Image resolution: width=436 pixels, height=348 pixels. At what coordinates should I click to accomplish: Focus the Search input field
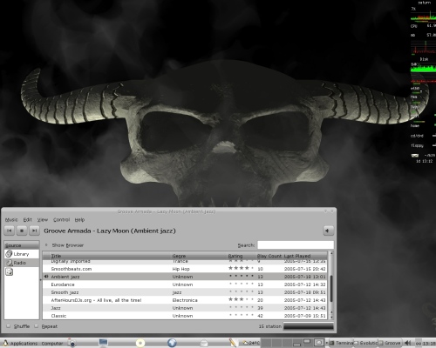pyautogui.click(x=296, y=245)
